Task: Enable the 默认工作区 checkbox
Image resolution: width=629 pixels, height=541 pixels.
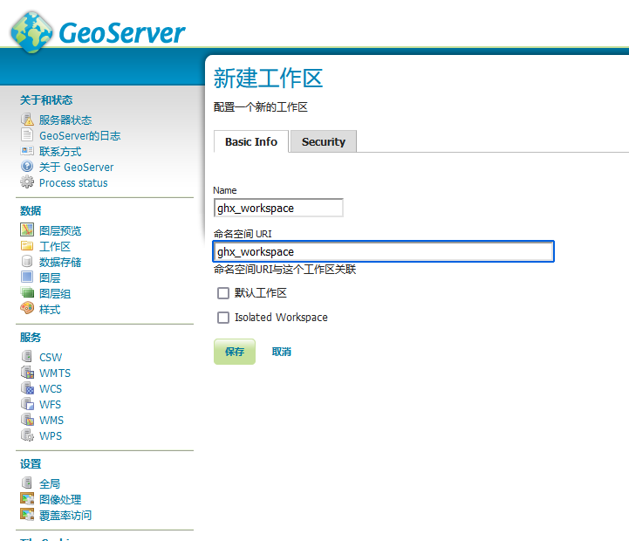Action: [223, 293]
